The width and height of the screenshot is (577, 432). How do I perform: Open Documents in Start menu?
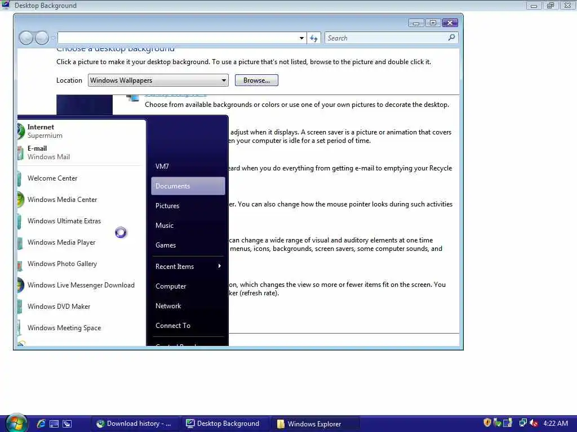pos(188,186)
